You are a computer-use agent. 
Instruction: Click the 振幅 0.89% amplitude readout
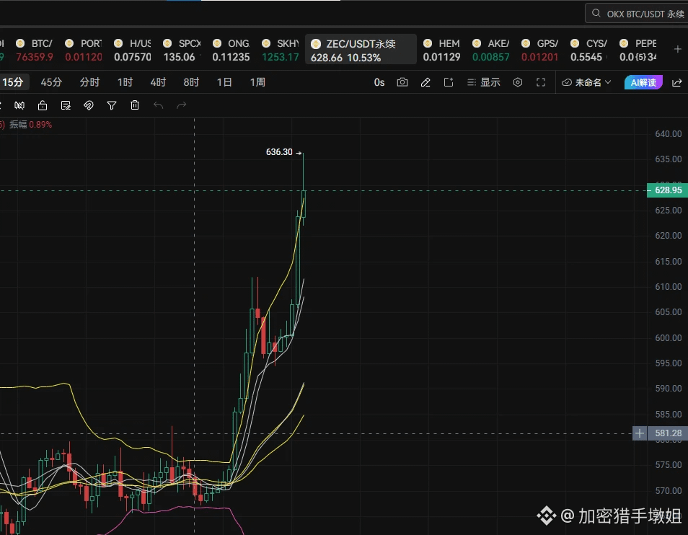[31, 125]
